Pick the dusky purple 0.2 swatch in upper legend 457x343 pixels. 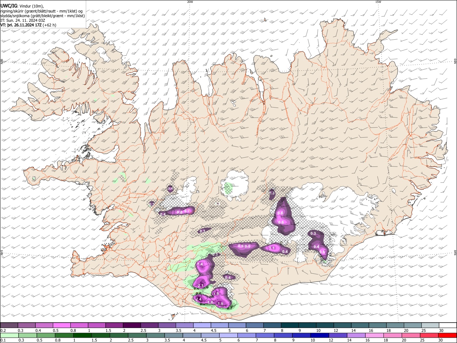9,325
